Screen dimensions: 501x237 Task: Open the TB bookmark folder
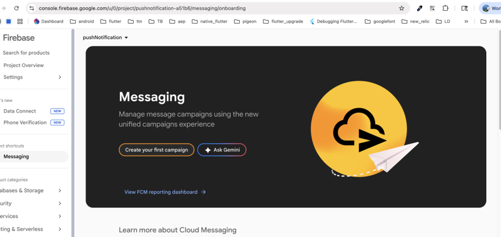point(156,21)
